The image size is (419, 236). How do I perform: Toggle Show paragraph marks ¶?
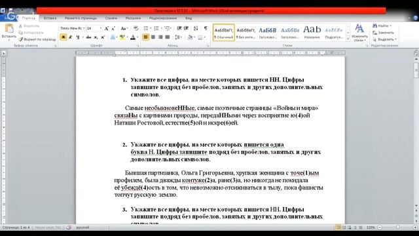[x=206, y=28]
